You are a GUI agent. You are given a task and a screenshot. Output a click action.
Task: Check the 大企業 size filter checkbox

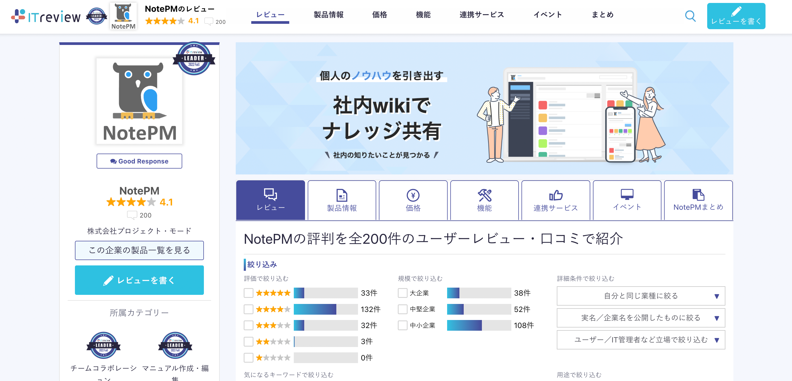point(402,293)
